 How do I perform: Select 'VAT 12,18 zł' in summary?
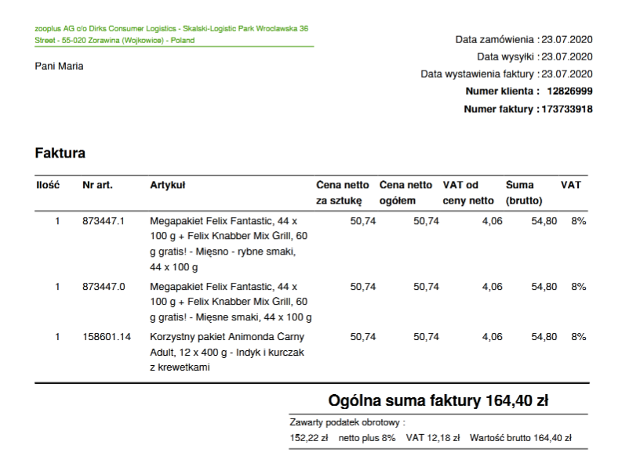click(x=433, y=438)
